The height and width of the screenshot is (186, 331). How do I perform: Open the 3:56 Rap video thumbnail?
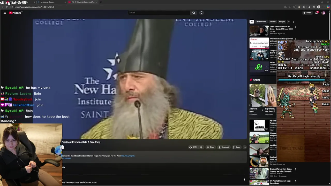click(x=259, y=150)
